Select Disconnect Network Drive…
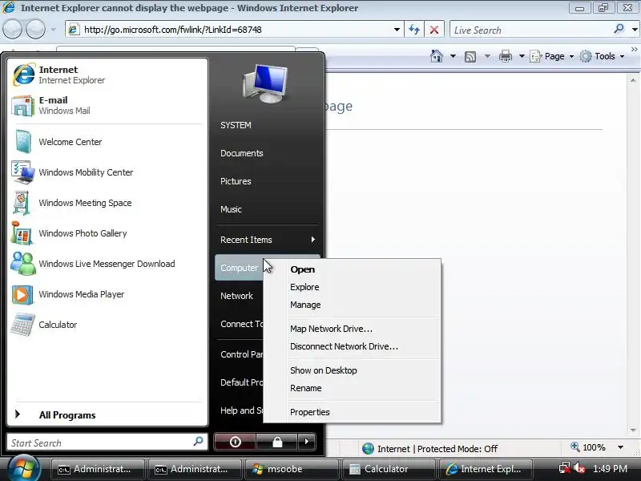The width and height of the screenshot is (641, 481). tap(352, 346)
